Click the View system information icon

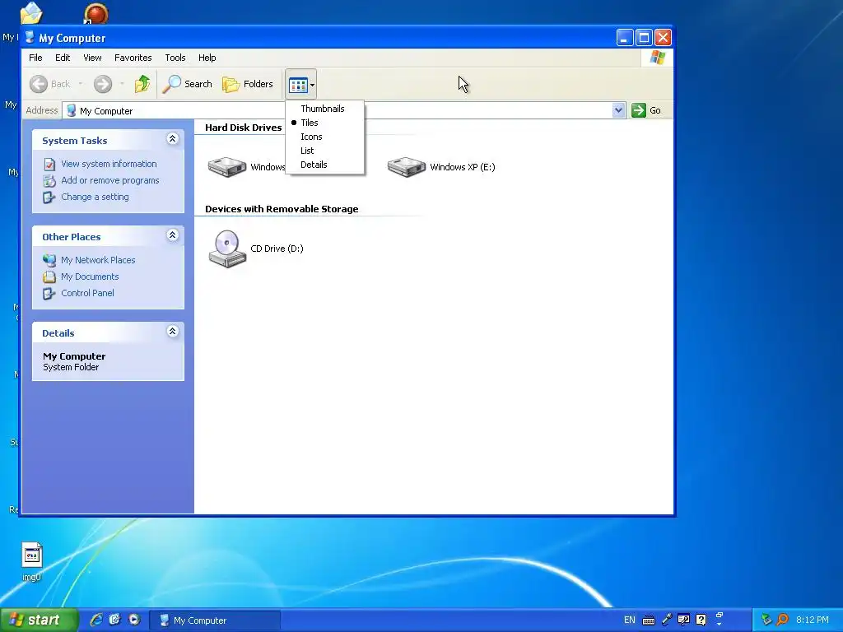point(49,164)
